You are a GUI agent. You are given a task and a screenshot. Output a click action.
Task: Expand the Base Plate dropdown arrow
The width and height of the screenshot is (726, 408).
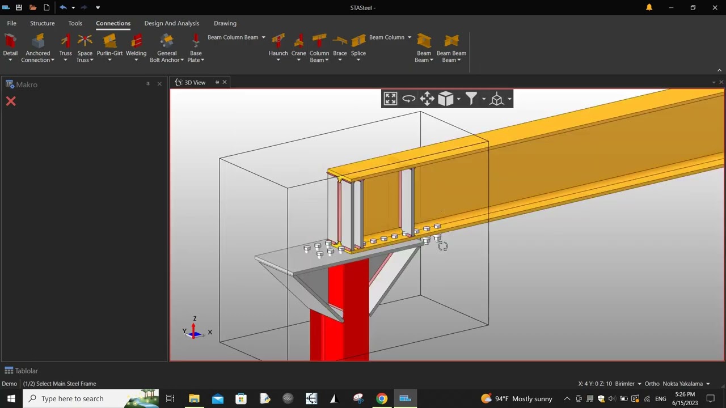[x=202, y=60]
